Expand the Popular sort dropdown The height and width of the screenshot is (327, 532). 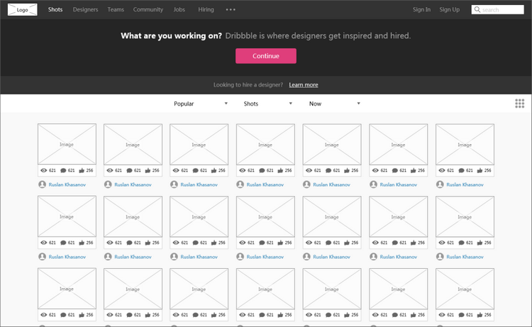[x=201, y=104]
